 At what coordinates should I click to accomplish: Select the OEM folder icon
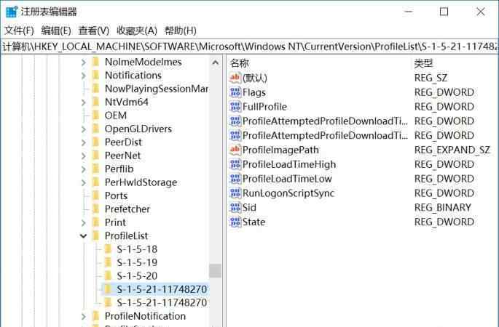[95, 116]
